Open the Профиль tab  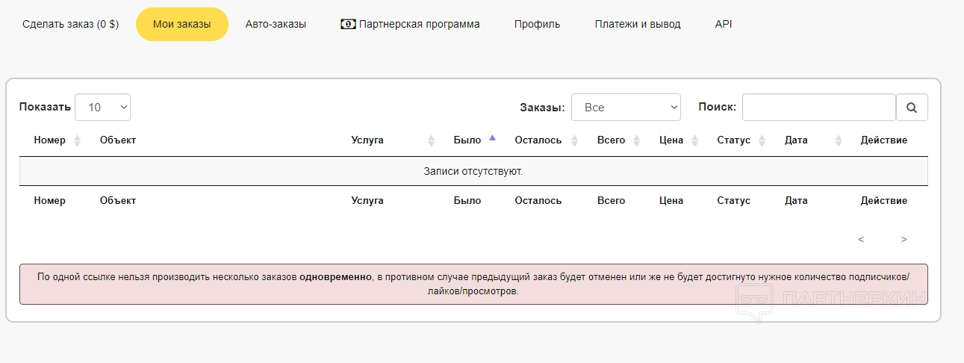click(x=537, y=24)
